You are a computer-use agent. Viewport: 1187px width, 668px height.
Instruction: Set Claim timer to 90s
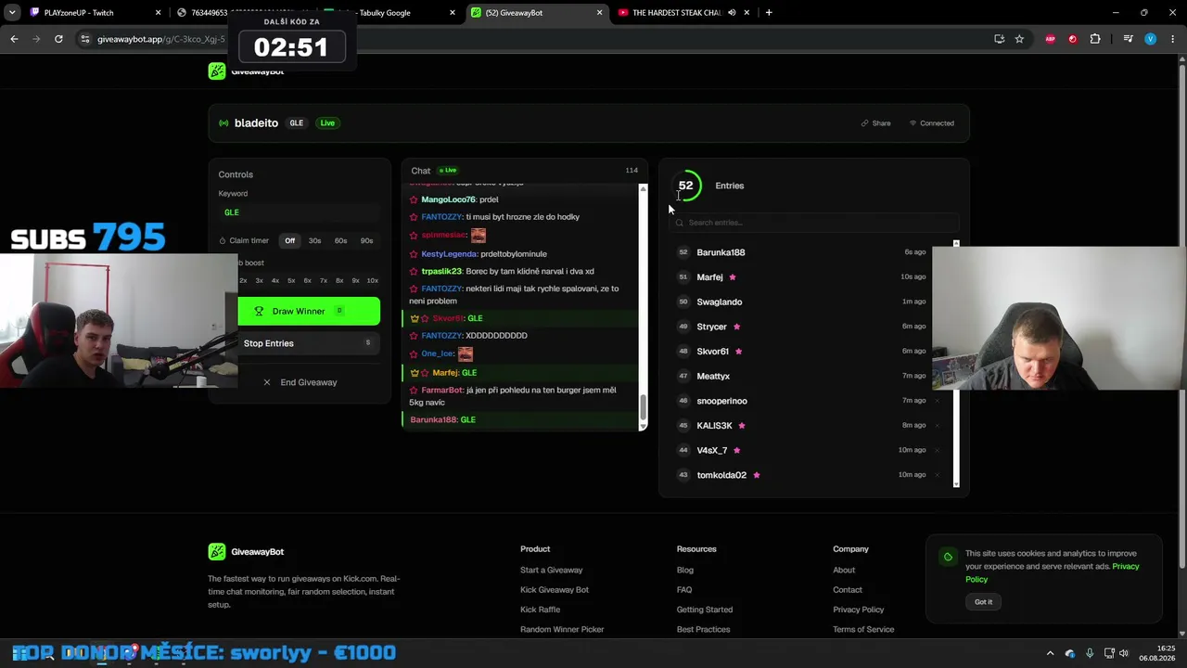tap(367, 241)
